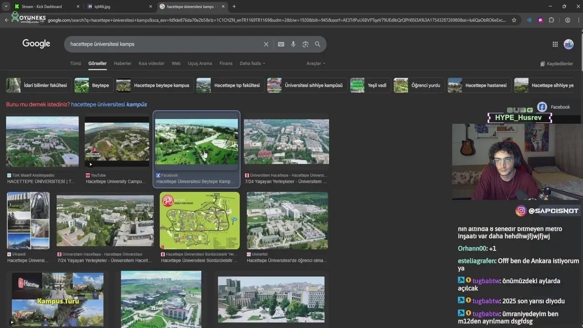Select the Görseller tab
The height and width of the screenshot is (328, 583).
tap(97, 63)
